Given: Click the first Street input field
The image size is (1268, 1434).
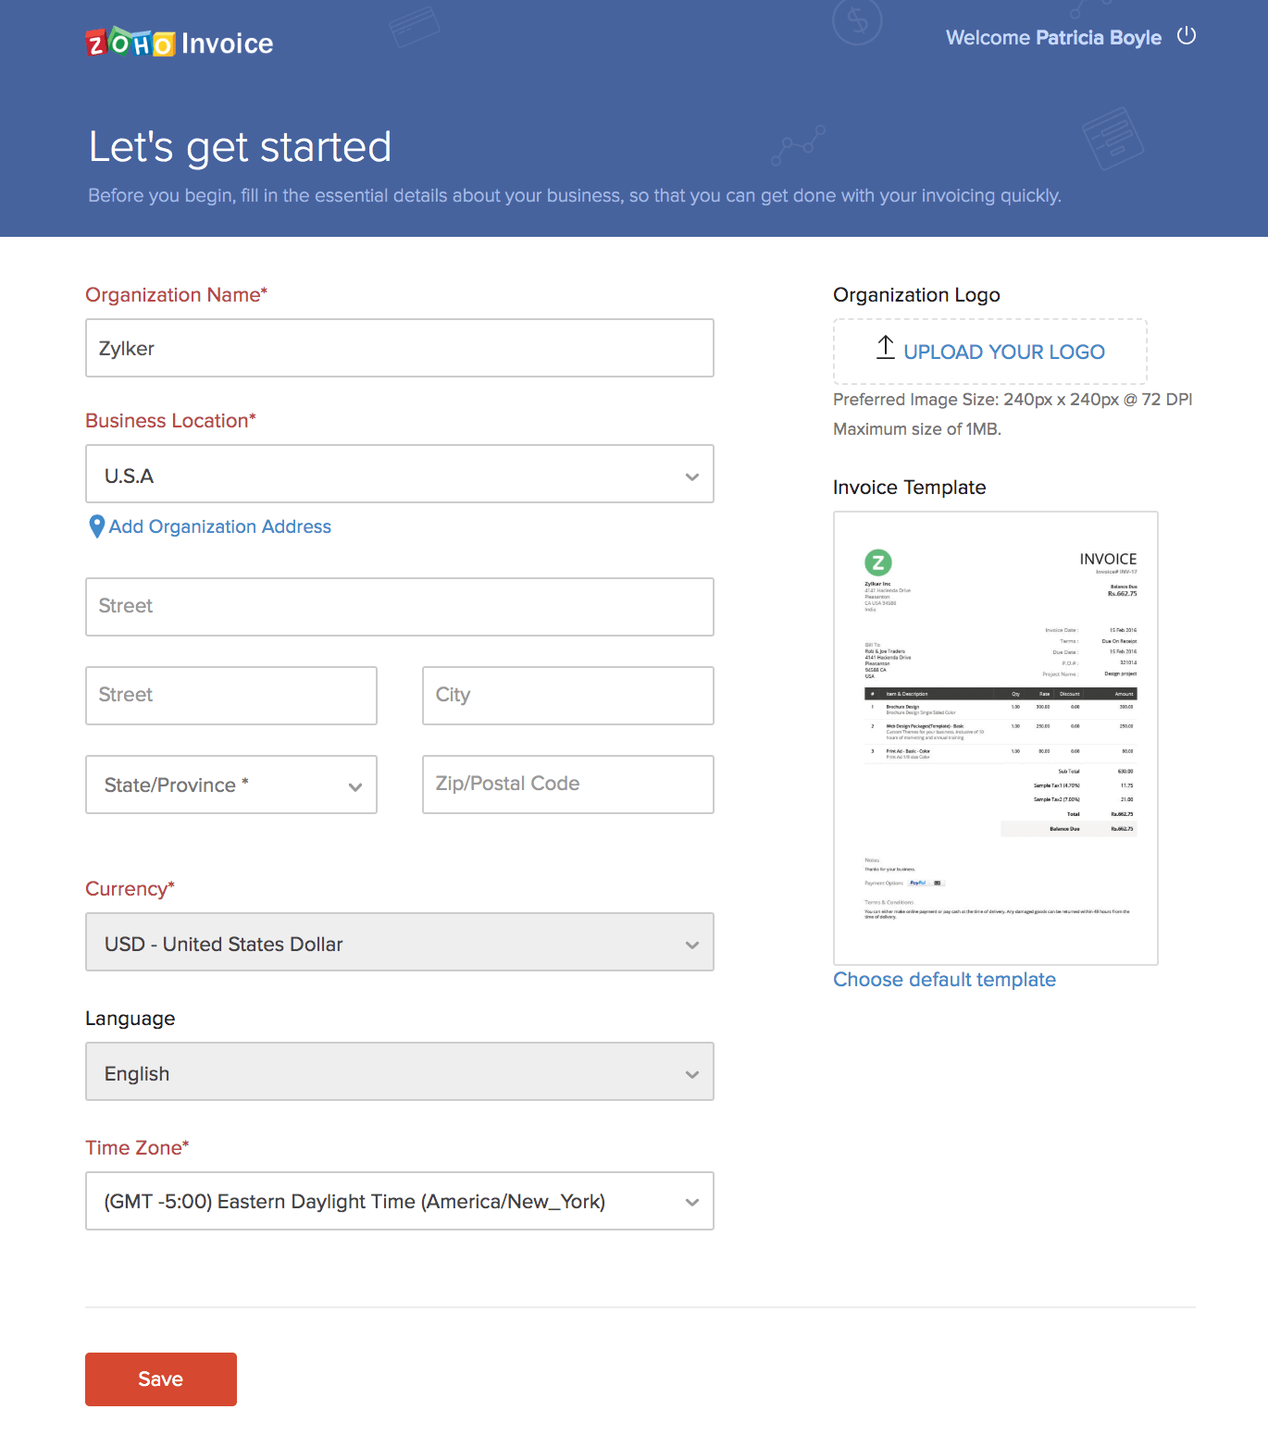Looking at the screenshot, I should coord(399,607).
